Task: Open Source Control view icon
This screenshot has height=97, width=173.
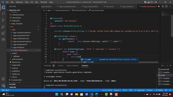Action: click(x=3, y=20)
